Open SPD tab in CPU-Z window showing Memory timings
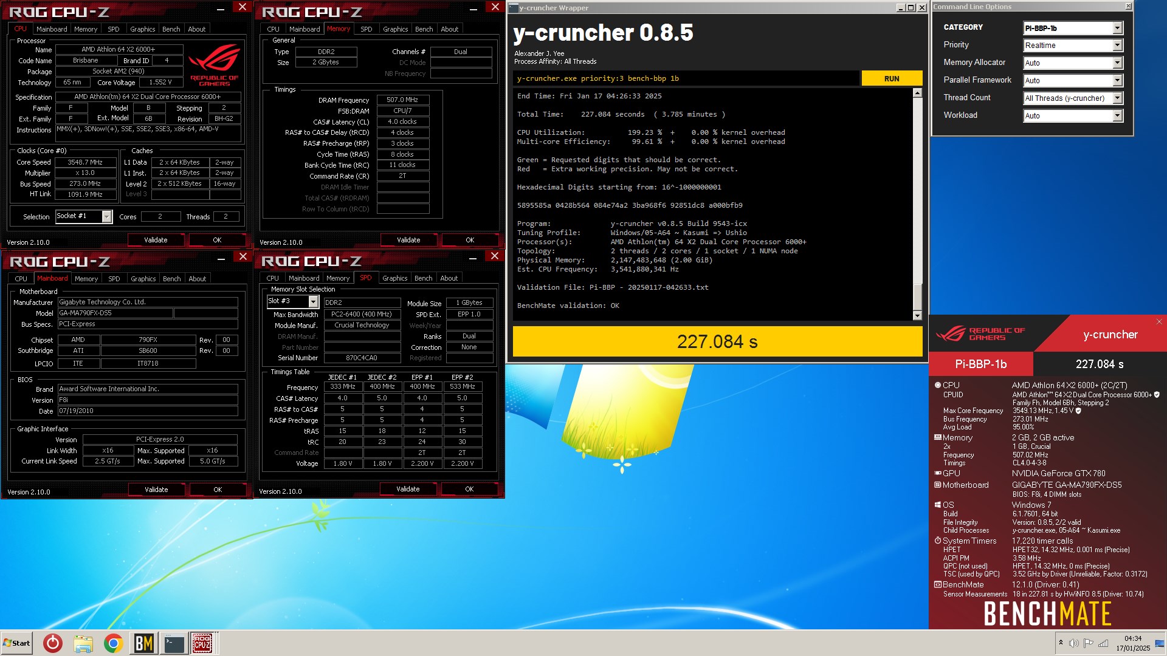 pos(366,29)
